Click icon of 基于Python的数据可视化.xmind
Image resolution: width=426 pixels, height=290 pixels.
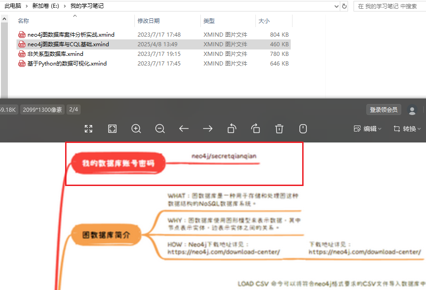click(x=22, y=64)
